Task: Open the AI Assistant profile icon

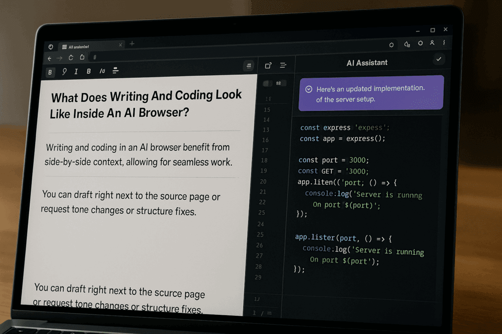Action: 432,44
